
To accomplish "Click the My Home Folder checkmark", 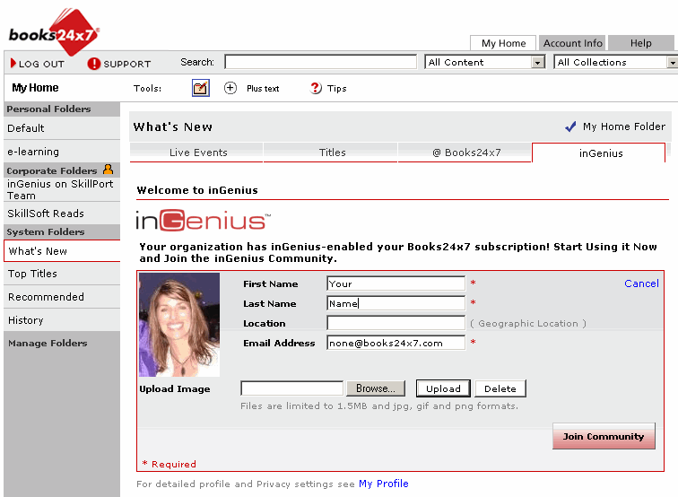I will point(570,126).
